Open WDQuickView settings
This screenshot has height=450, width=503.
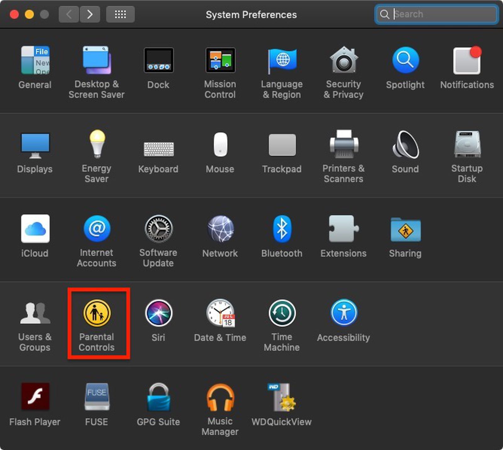click(x=281, y=398)
